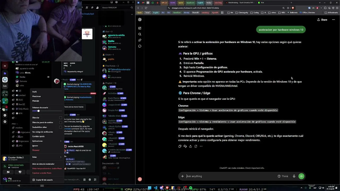Screen dimensions: 340x191
Task: Open Bottleneck bookmark
Action: pyautogui.click(x=292, y=12)
